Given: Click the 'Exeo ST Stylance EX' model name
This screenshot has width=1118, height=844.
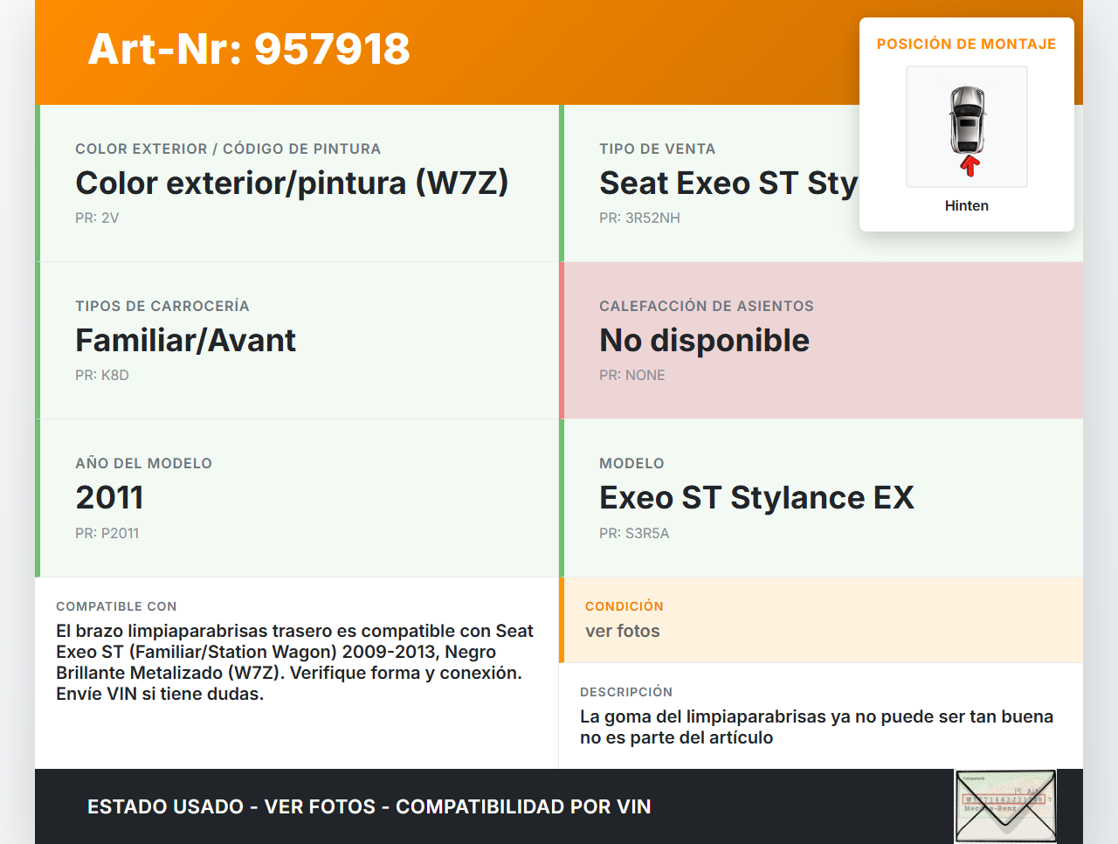Looking at the screenshot, I should [756, 498].
